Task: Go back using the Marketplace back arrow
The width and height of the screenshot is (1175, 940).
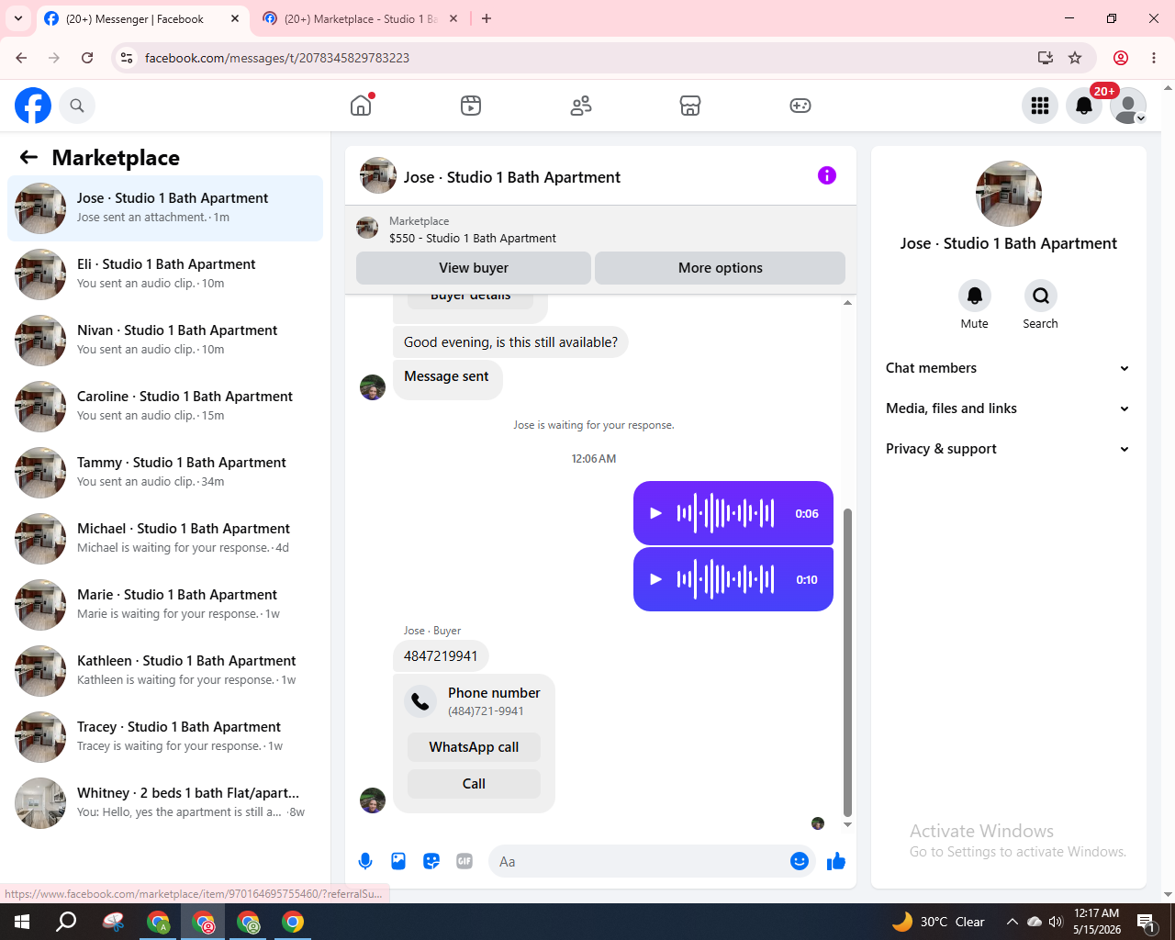Action: (x=28, y=157)
